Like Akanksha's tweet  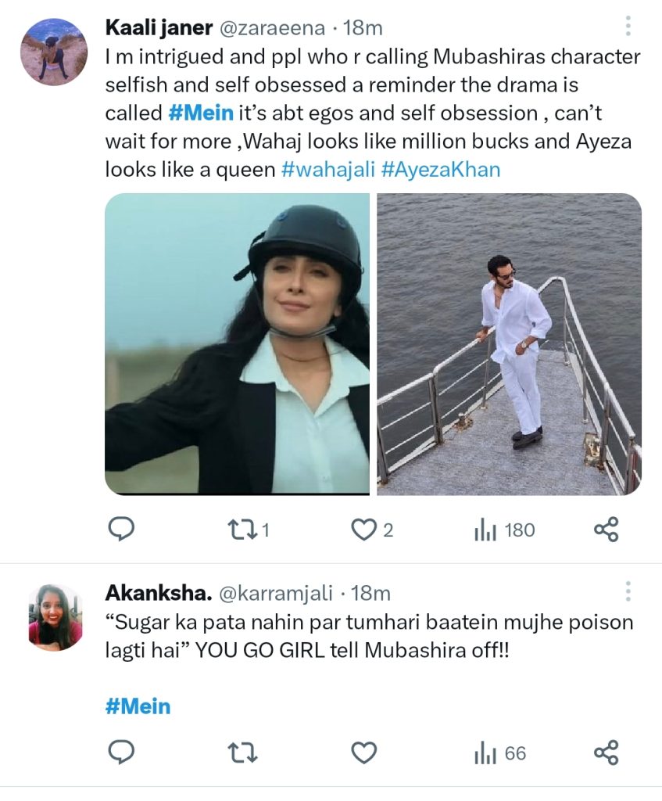(x=363, y=753)
